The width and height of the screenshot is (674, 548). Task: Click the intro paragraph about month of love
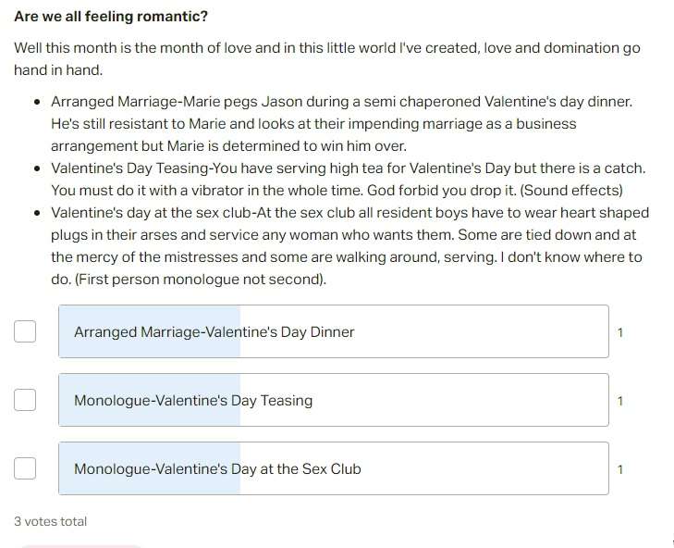[x=327, y=58]
